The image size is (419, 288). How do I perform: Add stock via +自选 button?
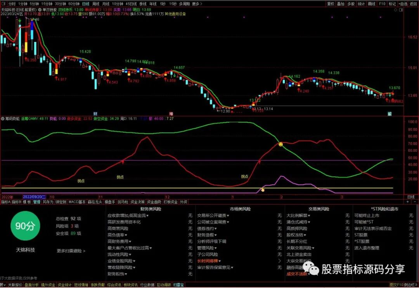coord(403,4)
